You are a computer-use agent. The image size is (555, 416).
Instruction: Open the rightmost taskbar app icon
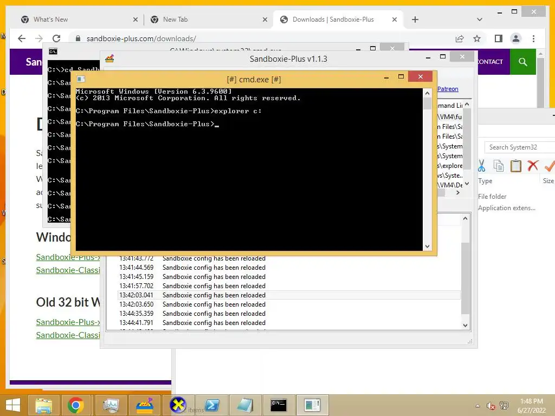tap(313, 405)
